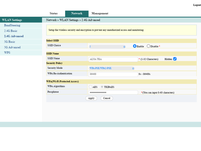
Task: Navigate to 5G Advanced settings
Action: tap(12, 47)
